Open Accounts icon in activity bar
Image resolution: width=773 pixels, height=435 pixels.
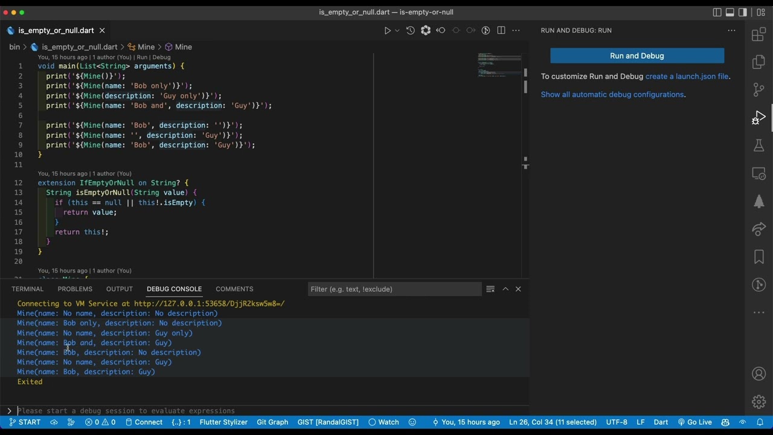tap(759, 374)
